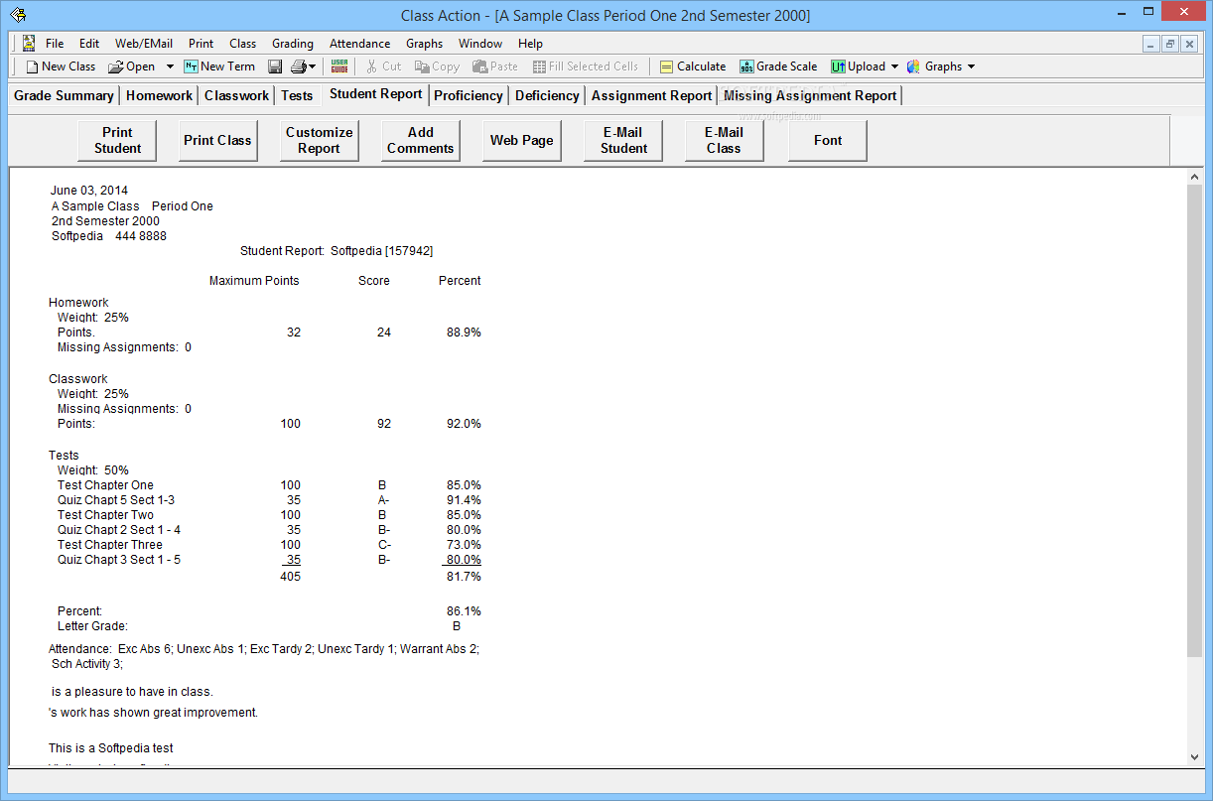Open the Graphs menu in menu bar
Viewport: 1213px width, 801px height.
424,44
